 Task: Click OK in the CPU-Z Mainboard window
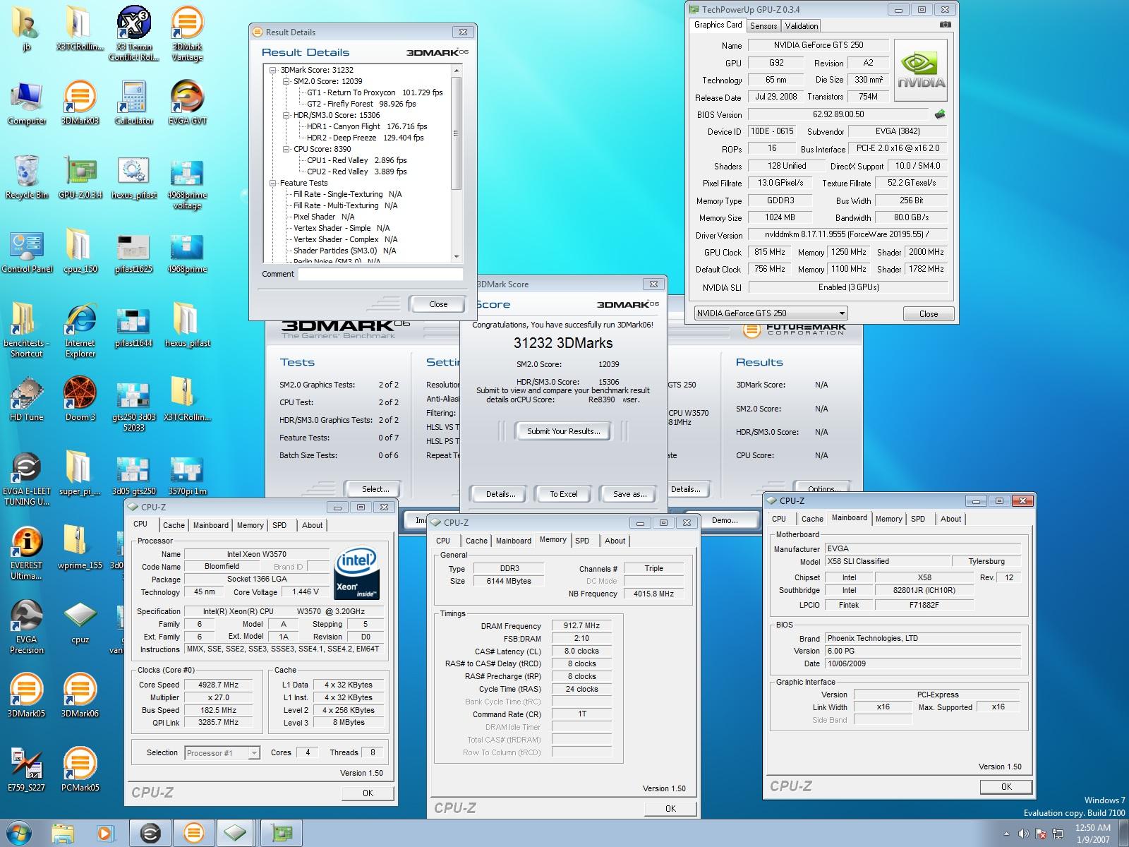[1006, 786]
